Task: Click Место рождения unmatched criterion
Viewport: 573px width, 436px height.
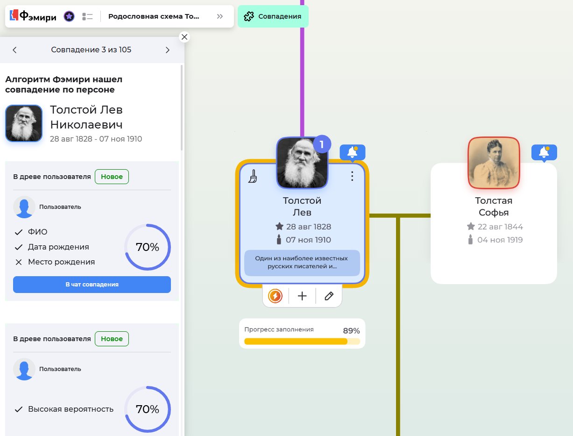Action: 61,262
